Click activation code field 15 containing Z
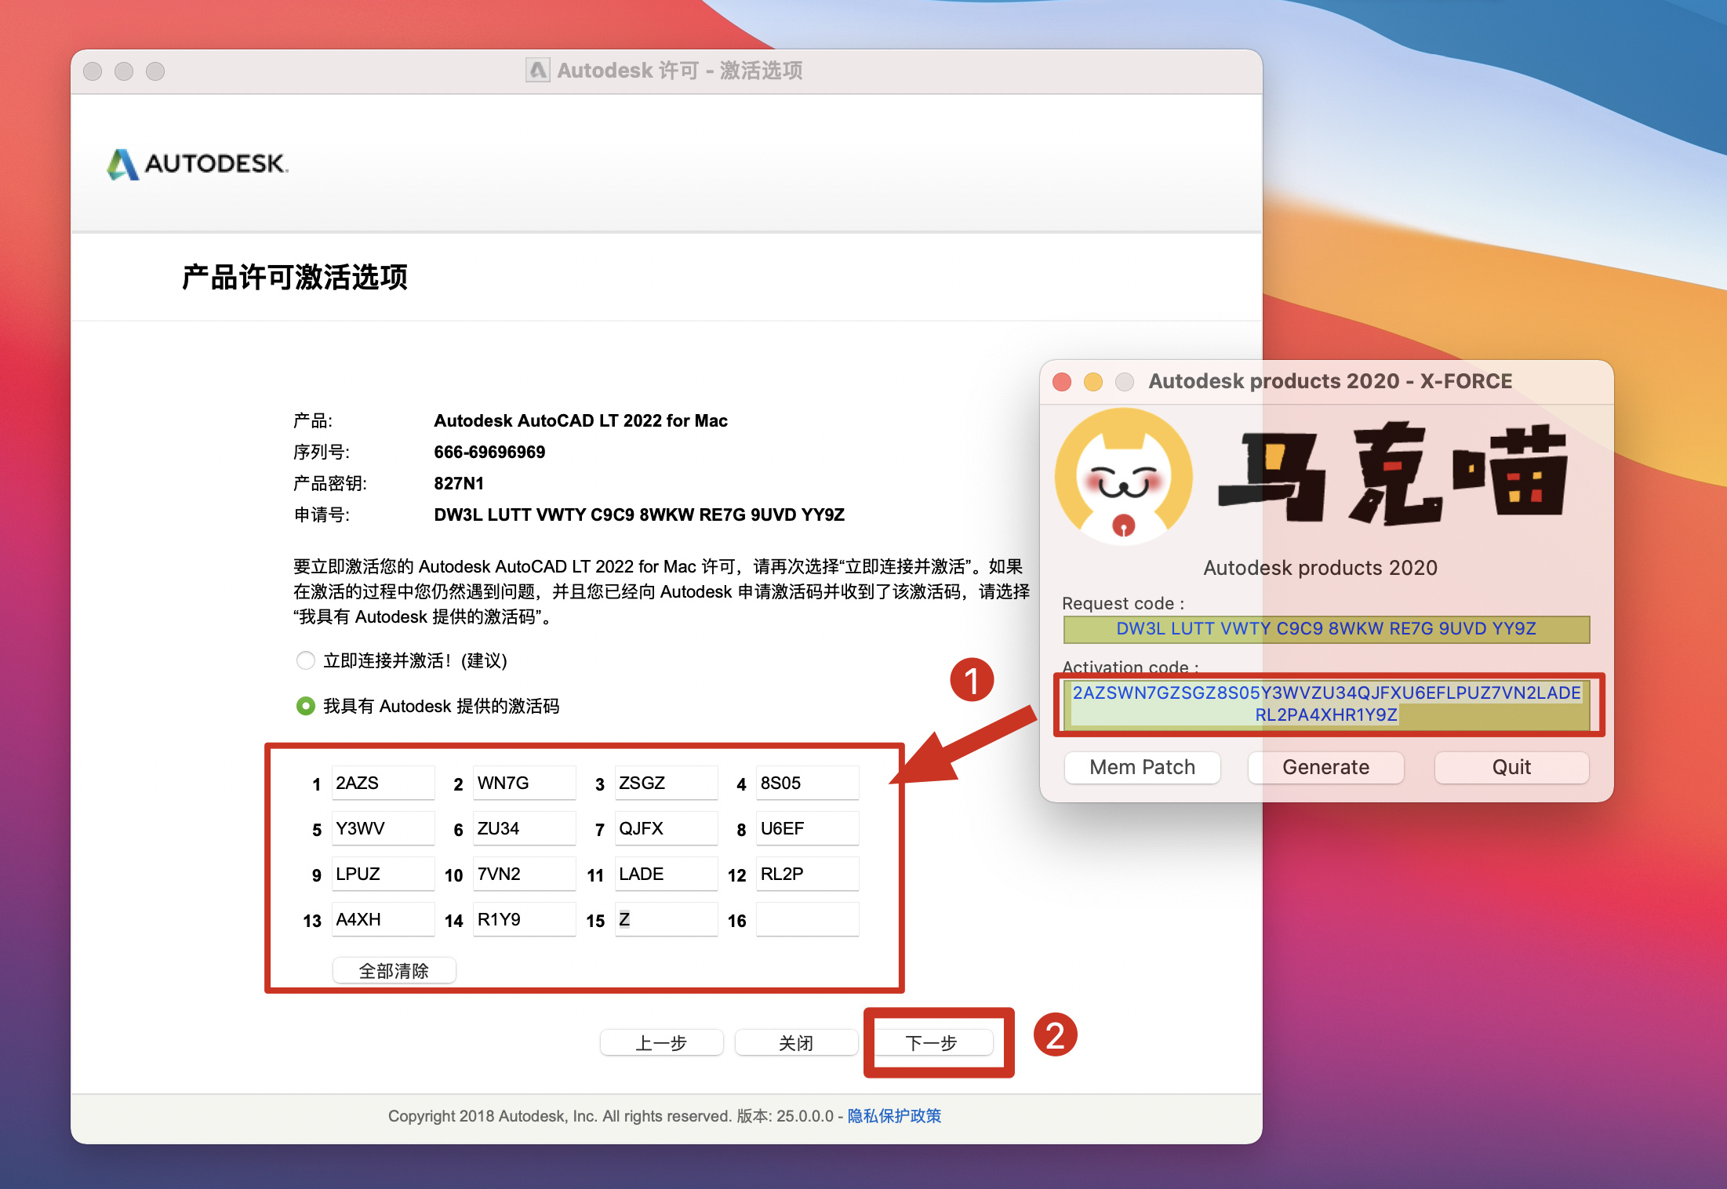The width and height of the screenshot is (1727, 1189). pos(666,919)
